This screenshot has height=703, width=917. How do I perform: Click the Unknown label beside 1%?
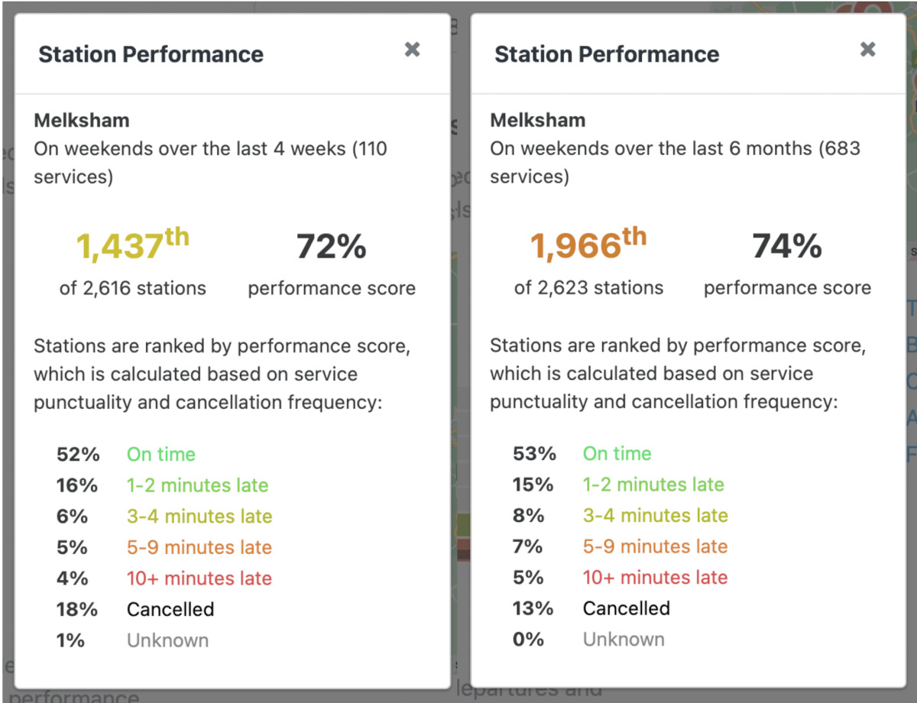(167, 640)
